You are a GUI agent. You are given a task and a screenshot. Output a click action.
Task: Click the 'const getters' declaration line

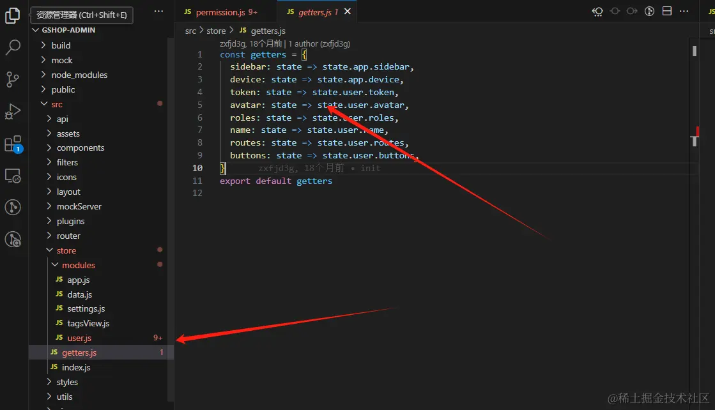pyautogui.click(x=263, y=55)
